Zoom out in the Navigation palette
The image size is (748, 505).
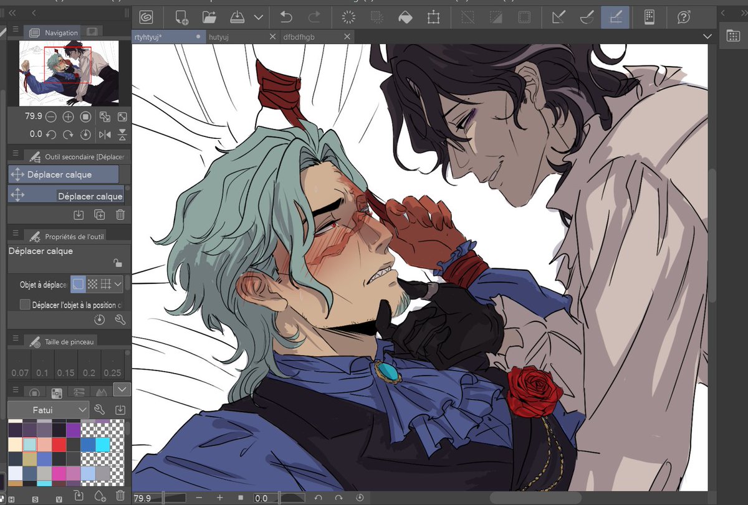coord(50,117)
